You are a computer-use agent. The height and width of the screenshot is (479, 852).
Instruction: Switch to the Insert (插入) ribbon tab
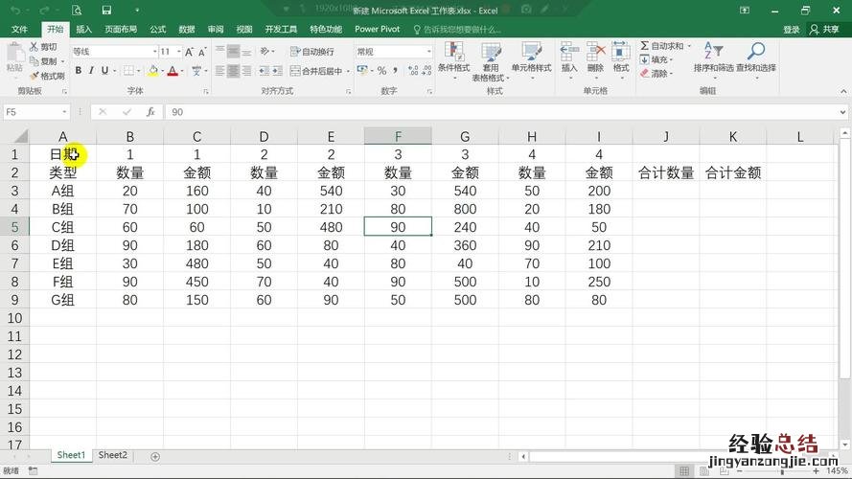(84, 30)
